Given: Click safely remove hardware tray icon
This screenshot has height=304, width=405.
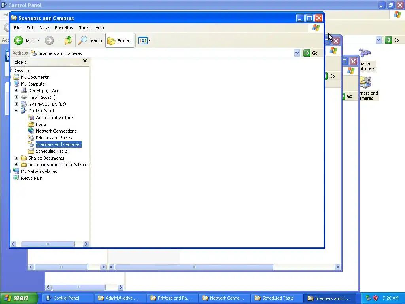Looking at the screenshot, I should 368,298.
